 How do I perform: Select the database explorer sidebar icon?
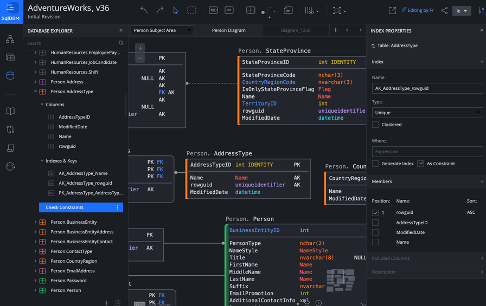coord(10,75)
